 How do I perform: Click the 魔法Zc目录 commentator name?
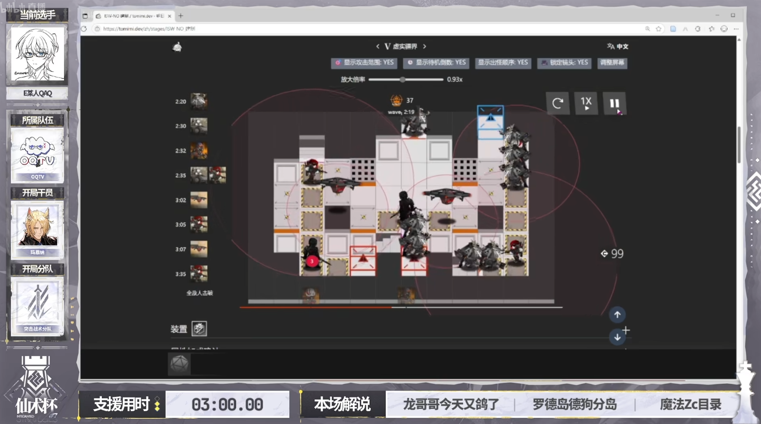pos(691,405)
